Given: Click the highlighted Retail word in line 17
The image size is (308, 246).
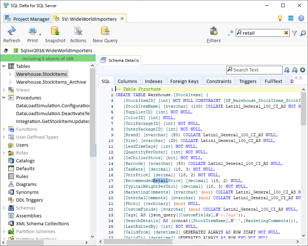Looking at the screenshot, I should (161, 181).
